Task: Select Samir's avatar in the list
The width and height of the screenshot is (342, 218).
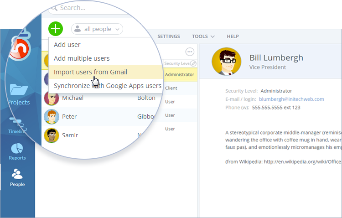Action: [x=52, y=135]
